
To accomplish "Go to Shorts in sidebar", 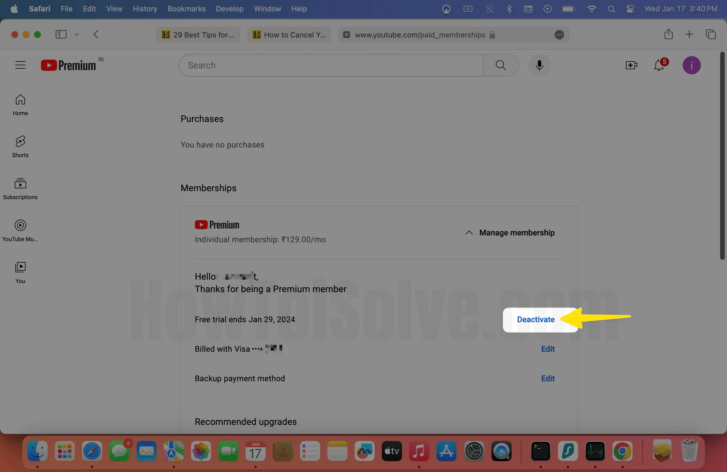I will [20, 146].
